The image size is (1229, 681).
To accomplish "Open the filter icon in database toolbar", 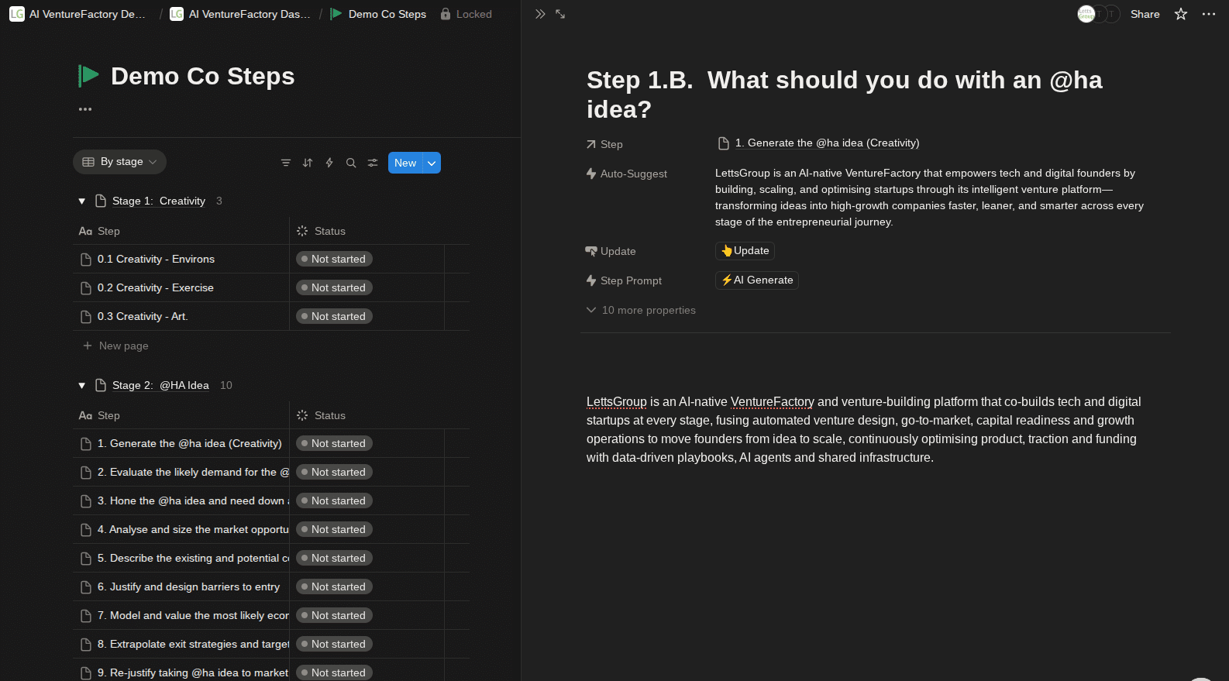I will 286,163.
